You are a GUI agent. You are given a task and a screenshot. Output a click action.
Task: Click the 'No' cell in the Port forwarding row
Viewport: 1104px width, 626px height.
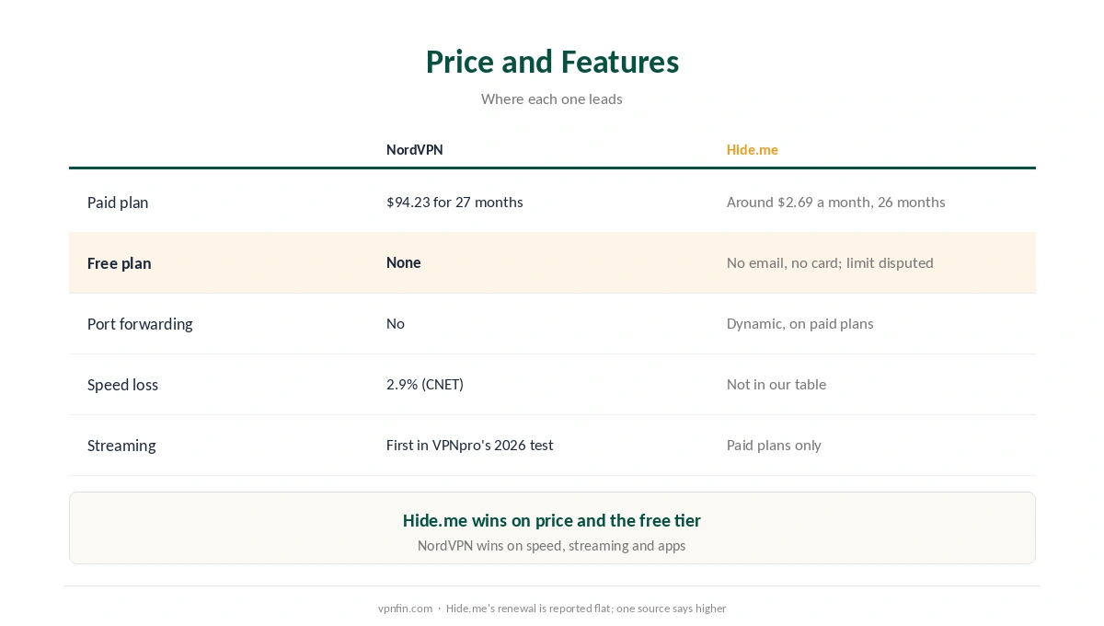(396, 323)
